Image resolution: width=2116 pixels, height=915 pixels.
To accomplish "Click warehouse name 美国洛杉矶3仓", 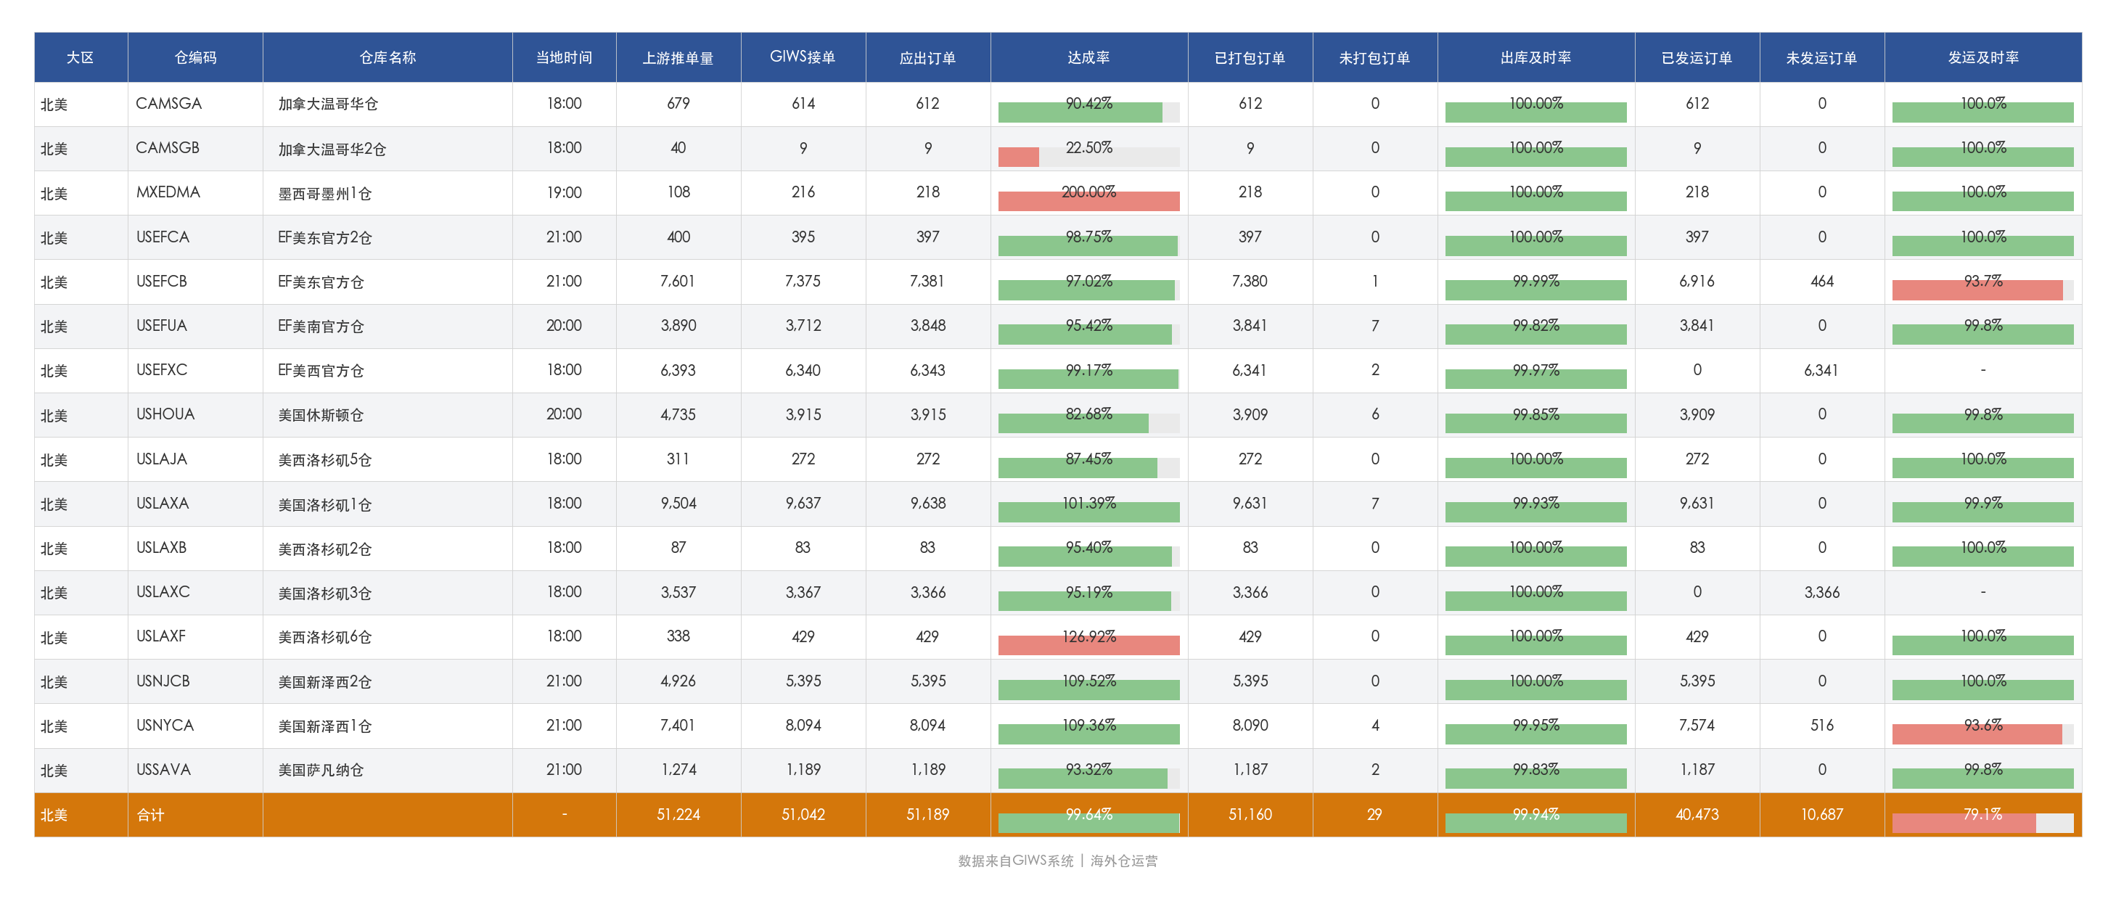I will coord(324,592).
